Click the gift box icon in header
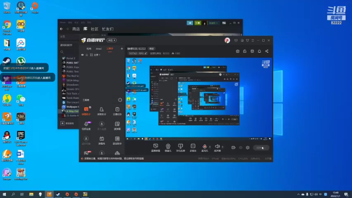 click(x=238, y=51)
